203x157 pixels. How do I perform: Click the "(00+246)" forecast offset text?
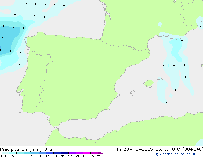coord(193,149)
